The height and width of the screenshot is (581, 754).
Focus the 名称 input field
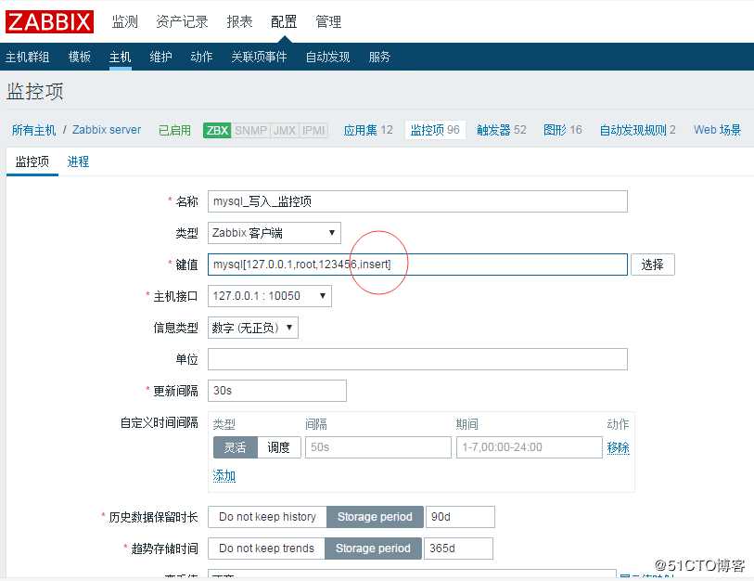coord(417,201)
